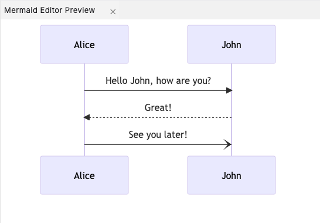Select the 'Hello John, how are you?' message
Screen dimensions: 320x223
158,81
